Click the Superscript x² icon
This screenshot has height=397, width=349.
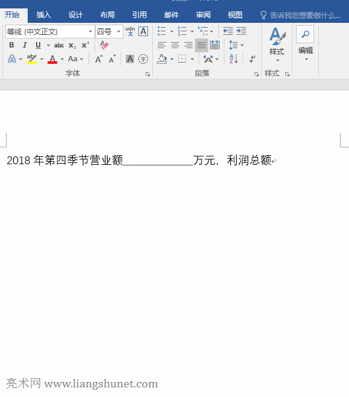coord(85,45)
